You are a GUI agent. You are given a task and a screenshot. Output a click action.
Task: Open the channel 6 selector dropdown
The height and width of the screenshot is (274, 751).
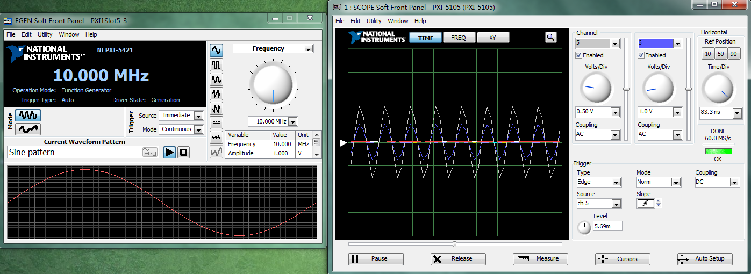coord(677,44)
